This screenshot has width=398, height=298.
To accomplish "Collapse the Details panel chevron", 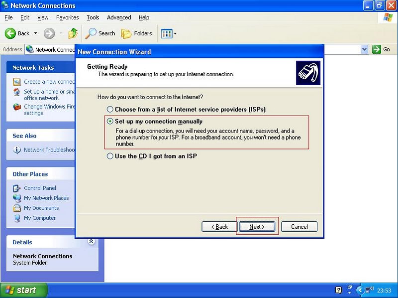I will 91,242.
